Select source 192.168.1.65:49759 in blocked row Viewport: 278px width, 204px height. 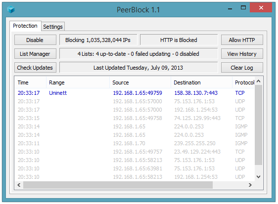[x=138, y=93]
